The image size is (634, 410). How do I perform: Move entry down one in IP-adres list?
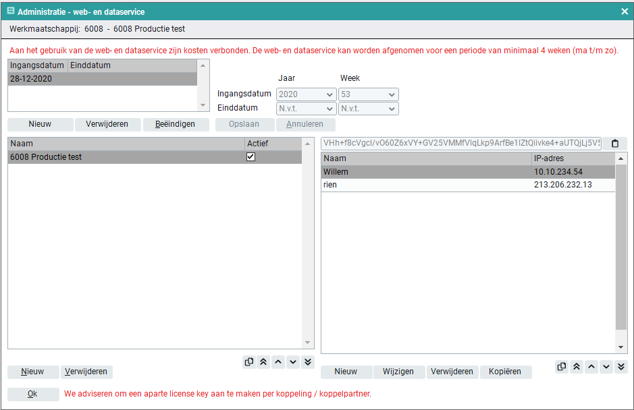click(x=606, y=367)
